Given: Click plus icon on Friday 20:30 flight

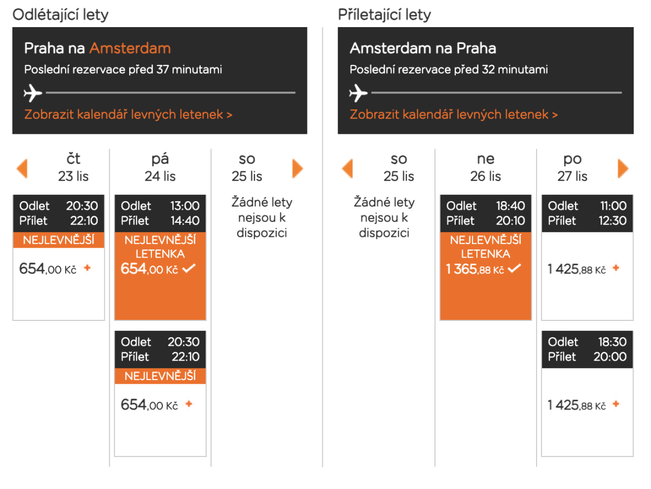Looking at the screenshot, I should [x=189, y=404].
